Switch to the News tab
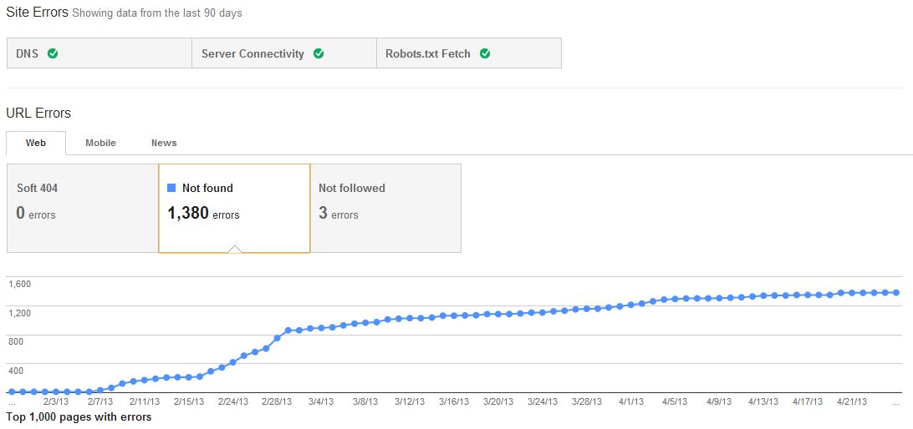 click(x=164, y=143)
